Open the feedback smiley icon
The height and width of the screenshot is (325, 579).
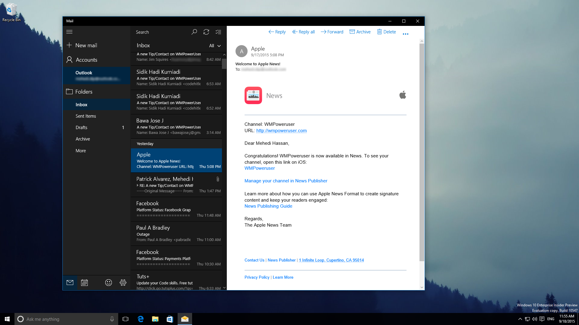tap(109, 283)
